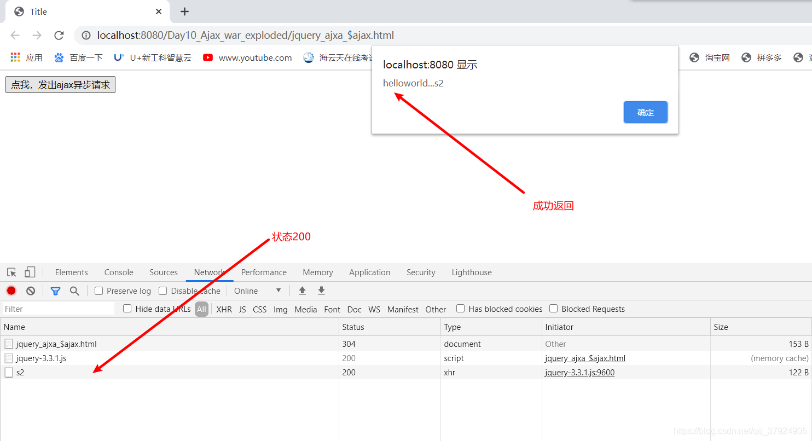812x441 pixels.
Task: Open initiator link jquery-3.3.1.js:9600
Action: click(580, 373)
